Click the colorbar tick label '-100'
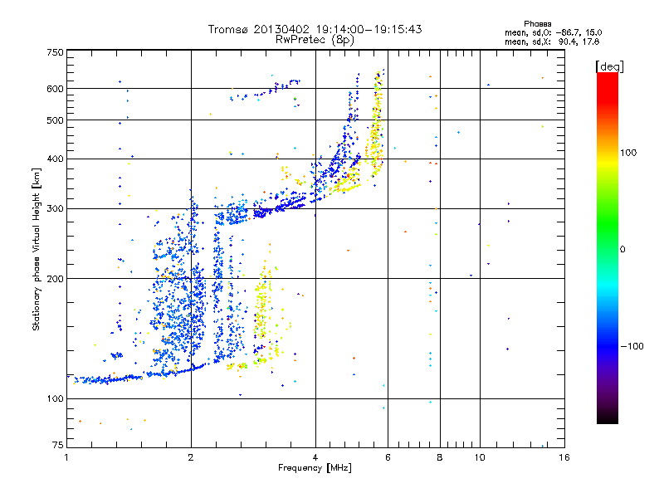Image resolution: width=664 pixels, height=498 pixels. tap(632, 346)
